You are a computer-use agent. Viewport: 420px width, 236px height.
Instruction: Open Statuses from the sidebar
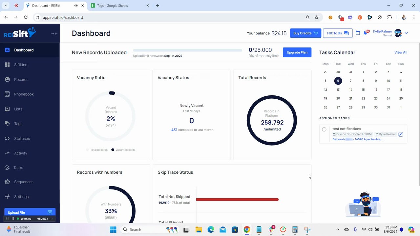pyautogui.click(x=22, y=138)
